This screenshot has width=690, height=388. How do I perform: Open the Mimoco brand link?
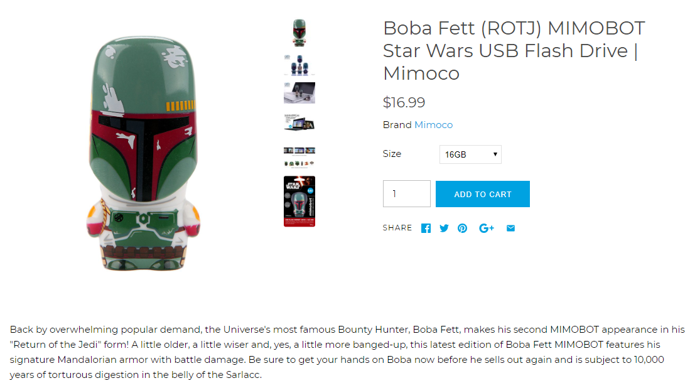(433, 125)
